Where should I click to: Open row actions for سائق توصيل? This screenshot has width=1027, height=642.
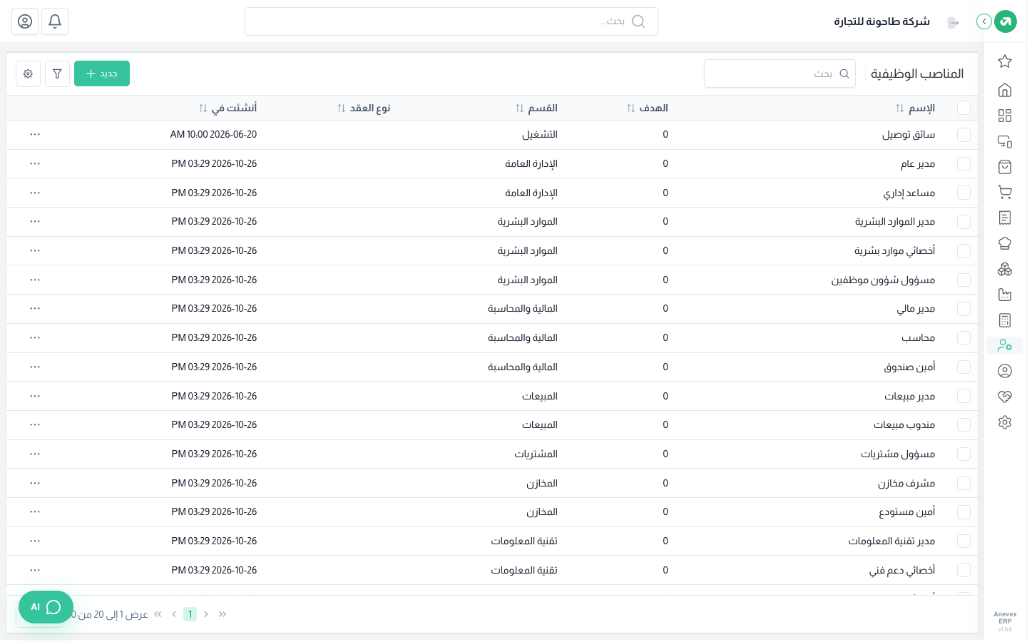tap(35, 134)
